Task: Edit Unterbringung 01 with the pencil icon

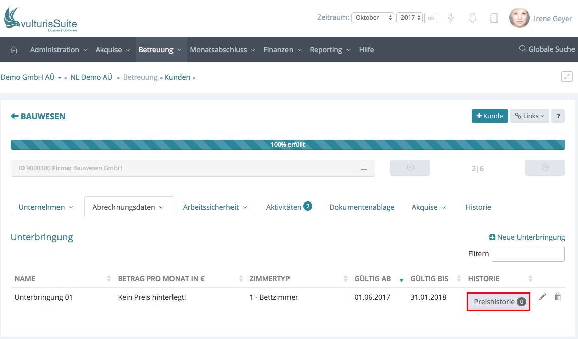Action: point(542,297)
